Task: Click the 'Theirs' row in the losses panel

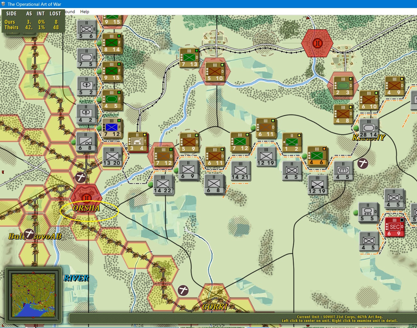Action: point(32,27)
